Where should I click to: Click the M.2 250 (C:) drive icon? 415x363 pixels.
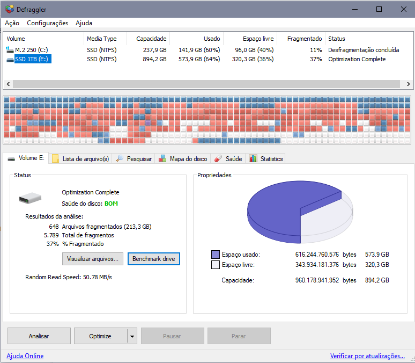(x=10, y=50)
